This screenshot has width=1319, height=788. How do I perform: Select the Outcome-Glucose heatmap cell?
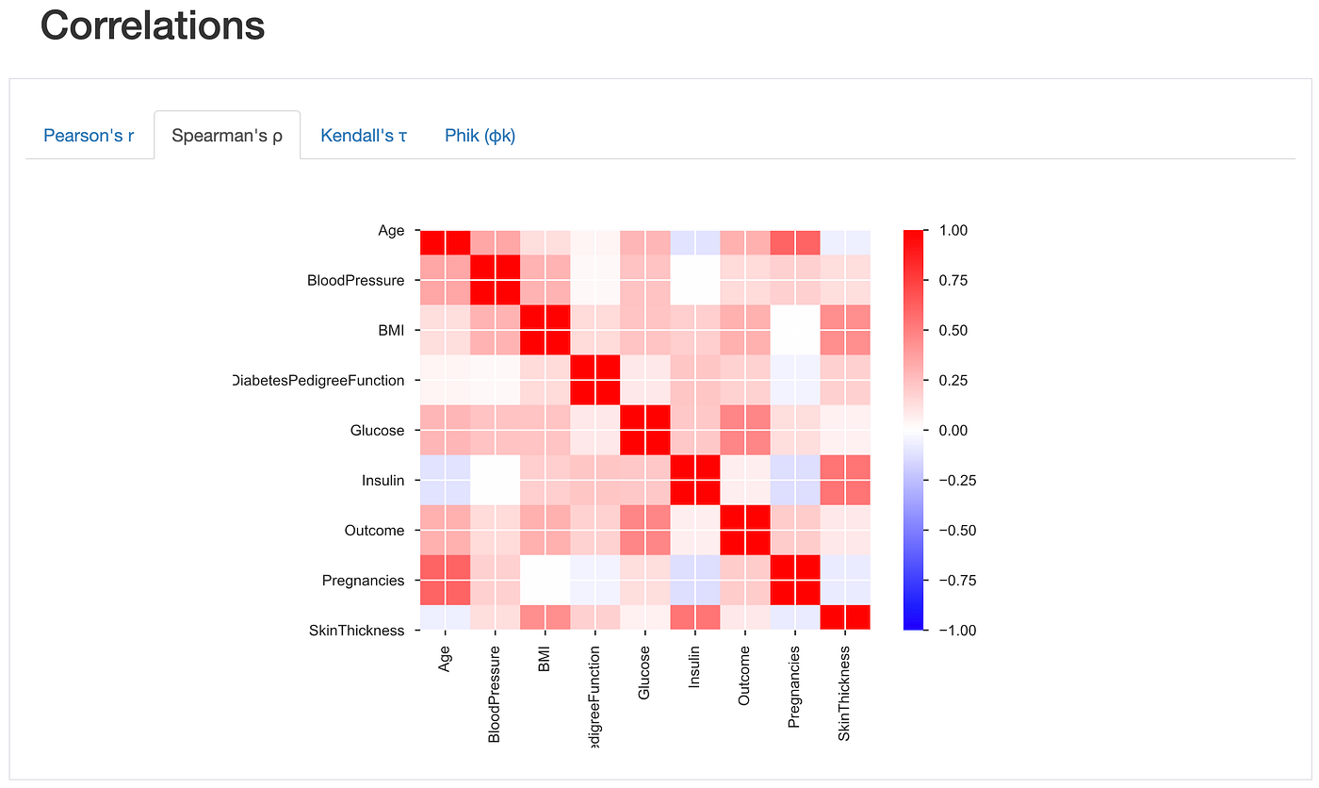pyautogui.click(x=645, y=530)
